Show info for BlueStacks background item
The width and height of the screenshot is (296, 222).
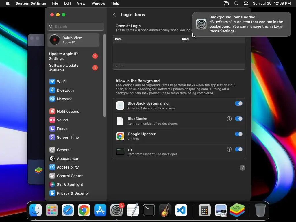tap(229, 119)
